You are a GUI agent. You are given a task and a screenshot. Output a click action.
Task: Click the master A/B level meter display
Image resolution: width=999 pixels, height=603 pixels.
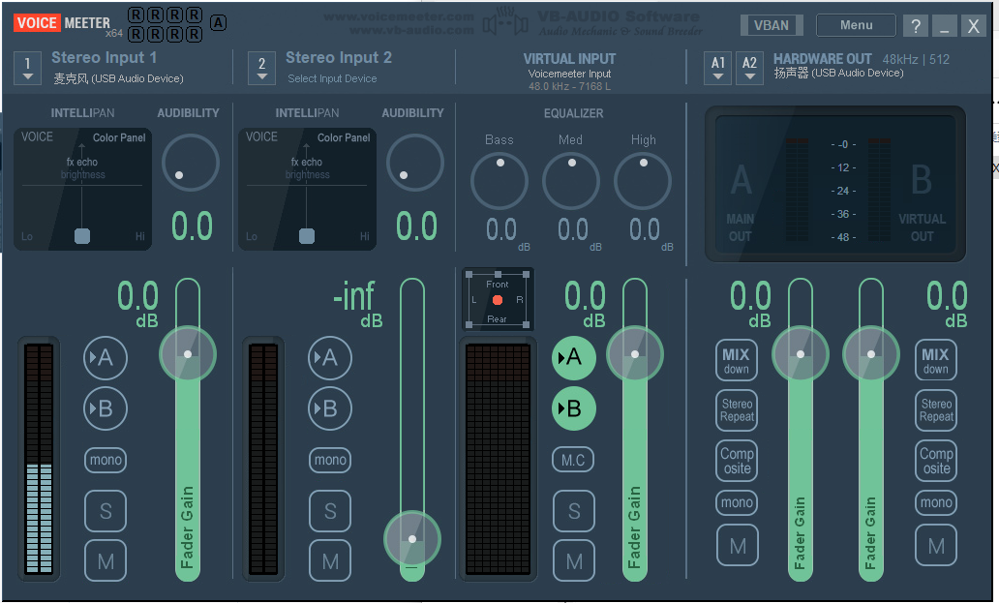(x=835, y=184)
